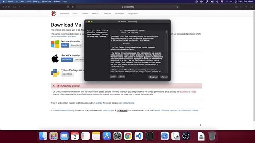255x143 pixels.
Task: Click the Windows 64-bit download button
Action: [x=65, y=45]
